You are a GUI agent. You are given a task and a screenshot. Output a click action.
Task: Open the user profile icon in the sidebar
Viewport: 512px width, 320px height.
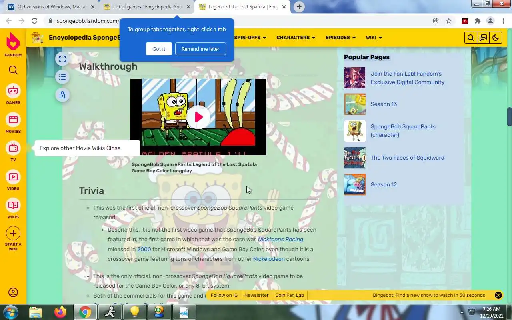point(13,292)
